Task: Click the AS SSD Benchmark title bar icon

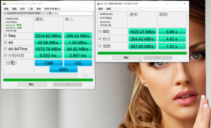Action: [3, 4]
